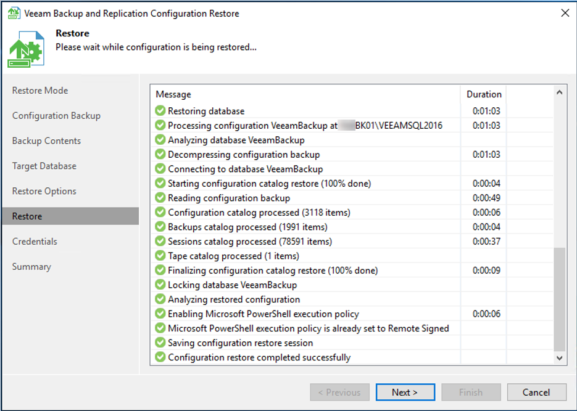Click check icon beside Analyzing restored configuration
Image resolution: width=577 pixels, height=411 pixels.
pyautogui.click(x=160, y=299)
